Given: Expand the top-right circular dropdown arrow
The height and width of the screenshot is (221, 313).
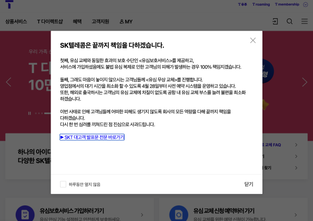Looking at the screenshot, I should pyautogui.click(x=305, y=4).
